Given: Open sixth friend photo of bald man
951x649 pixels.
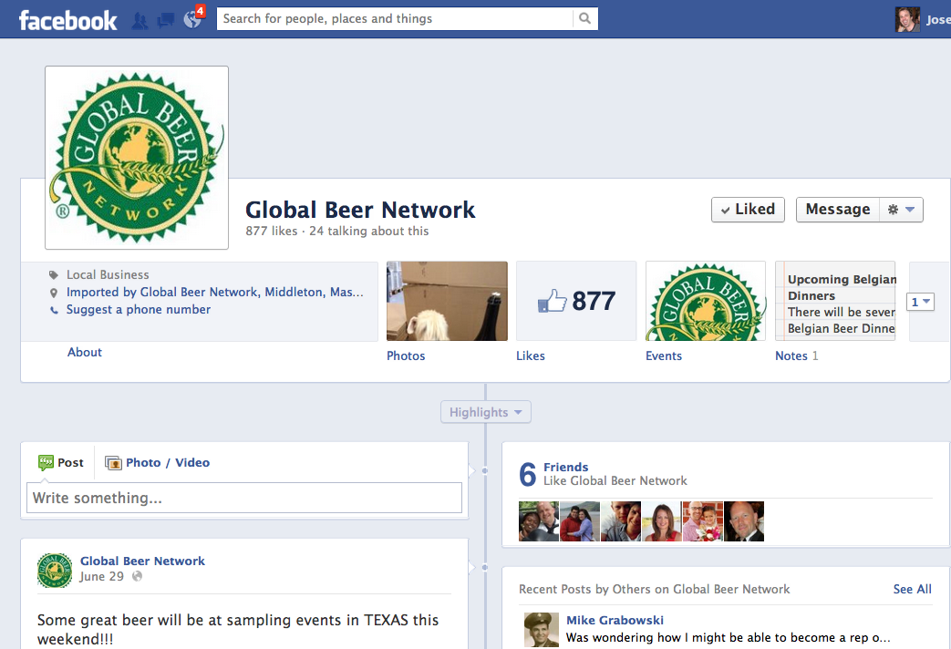Looking at the screenshot, I should tap(744, 521).
